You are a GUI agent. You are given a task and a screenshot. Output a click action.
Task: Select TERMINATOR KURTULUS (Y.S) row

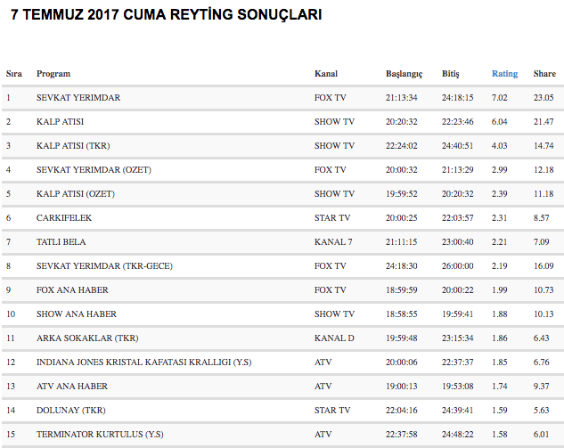[x=101, y=435]
